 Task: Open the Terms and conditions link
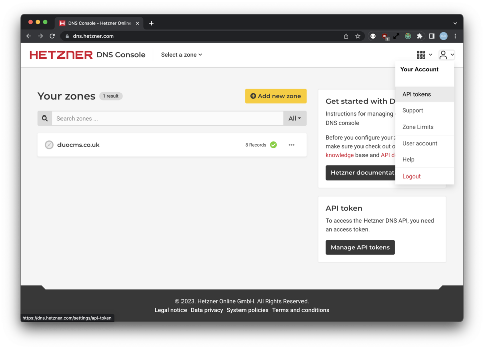pyautogui.click(x=300, y=310)
